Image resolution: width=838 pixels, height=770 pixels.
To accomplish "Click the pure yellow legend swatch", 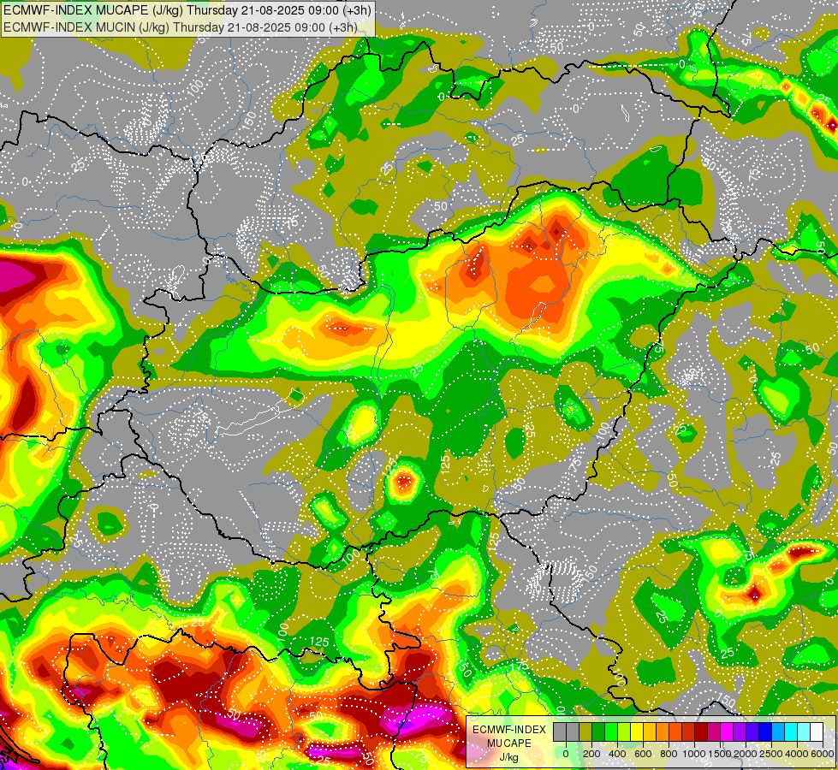I will [638, 731].
